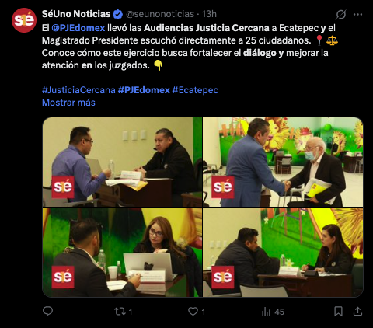373x328 pixels.
Task: Open the three-dot more options menu
Action: coord(358,15)
